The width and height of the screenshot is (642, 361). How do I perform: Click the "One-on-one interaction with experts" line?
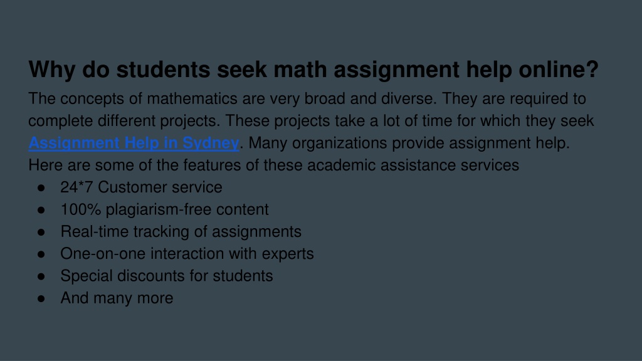click(x=187, y=254)
